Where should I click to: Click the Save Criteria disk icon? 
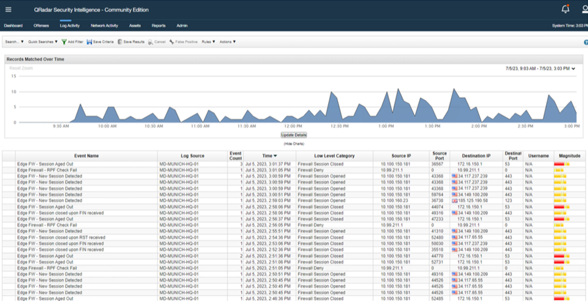tap(89, 42)
